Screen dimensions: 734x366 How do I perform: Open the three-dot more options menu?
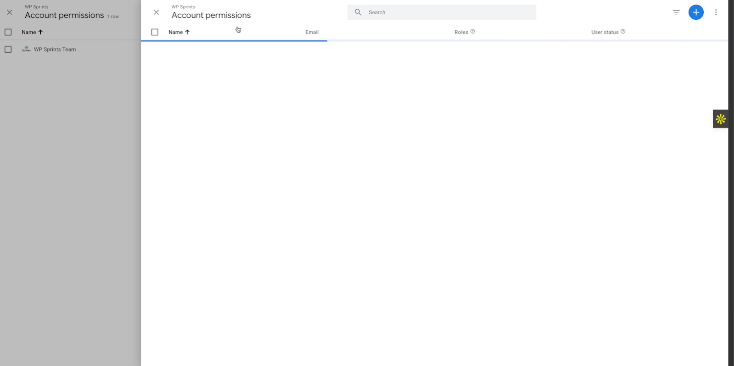click(x=716, y=12)
